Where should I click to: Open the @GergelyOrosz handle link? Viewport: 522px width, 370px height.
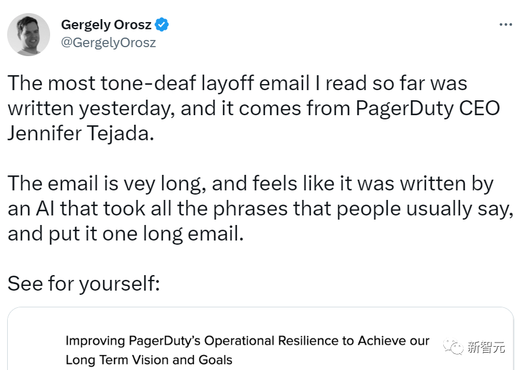pos(108,43)
